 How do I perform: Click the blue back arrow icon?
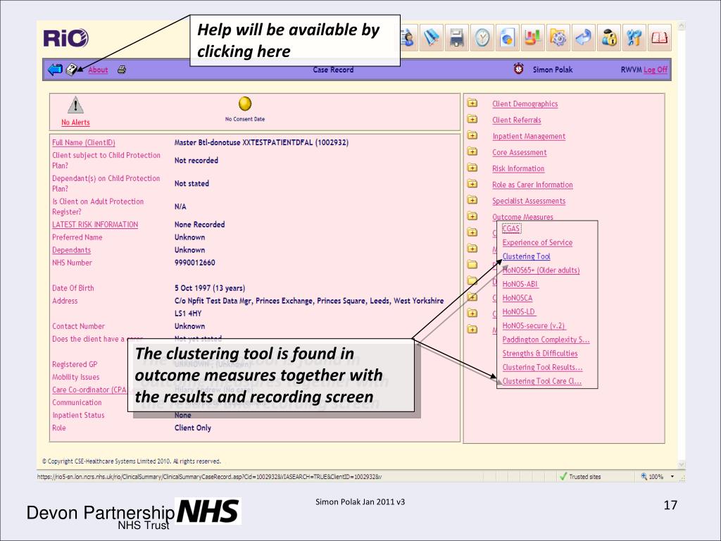(x=55, y=70)
